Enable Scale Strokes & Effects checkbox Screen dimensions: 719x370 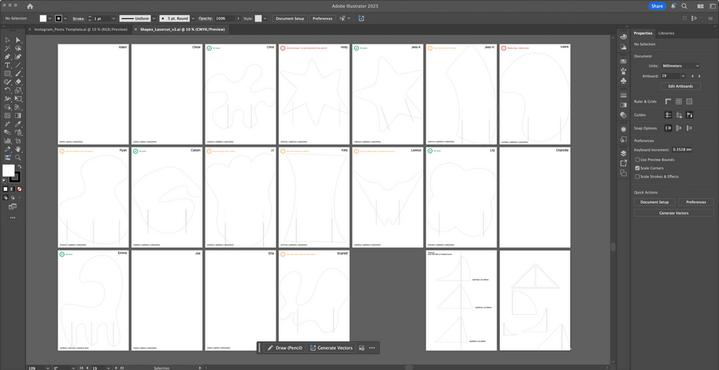637,176
